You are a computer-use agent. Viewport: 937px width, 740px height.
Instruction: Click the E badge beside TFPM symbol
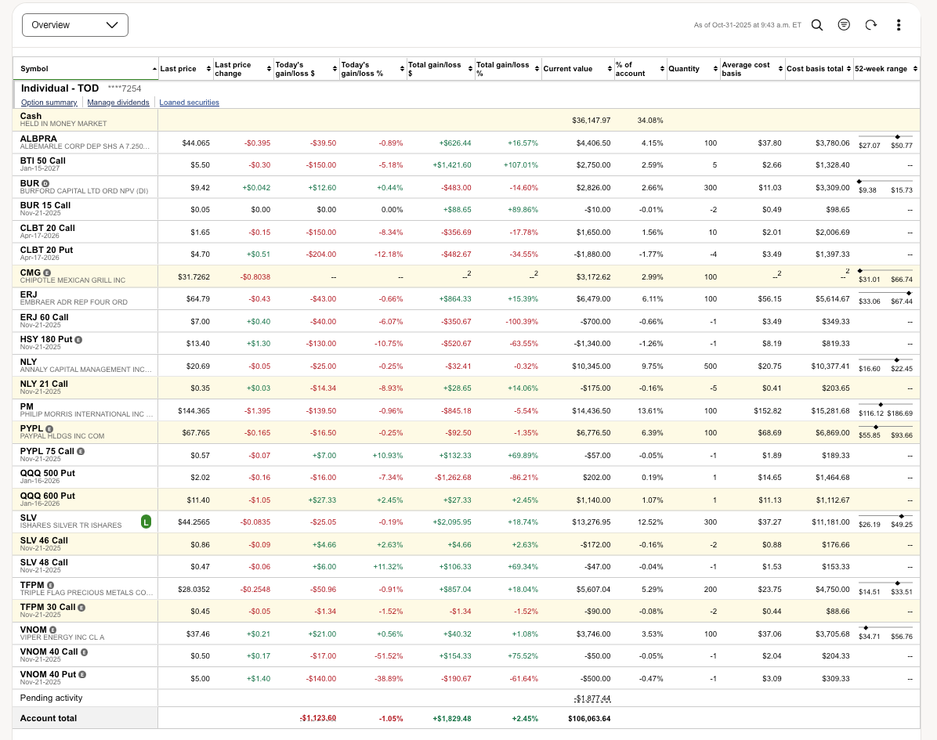50,585
